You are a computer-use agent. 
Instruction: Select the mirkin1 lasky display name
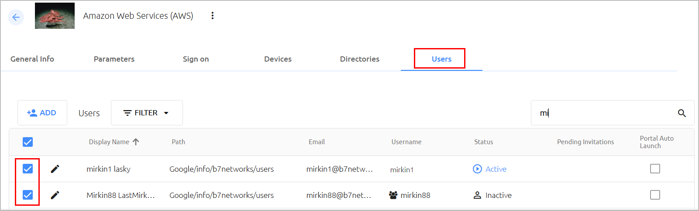(108, 169)
